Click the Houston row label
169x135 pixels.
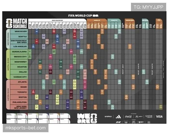tap(19, 67)
